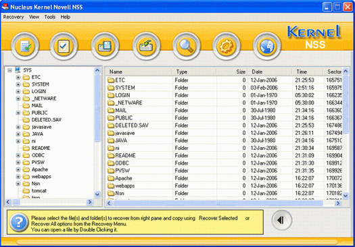
Task: Click the drive with green arrow icon
Action: (x=146, y=46)
